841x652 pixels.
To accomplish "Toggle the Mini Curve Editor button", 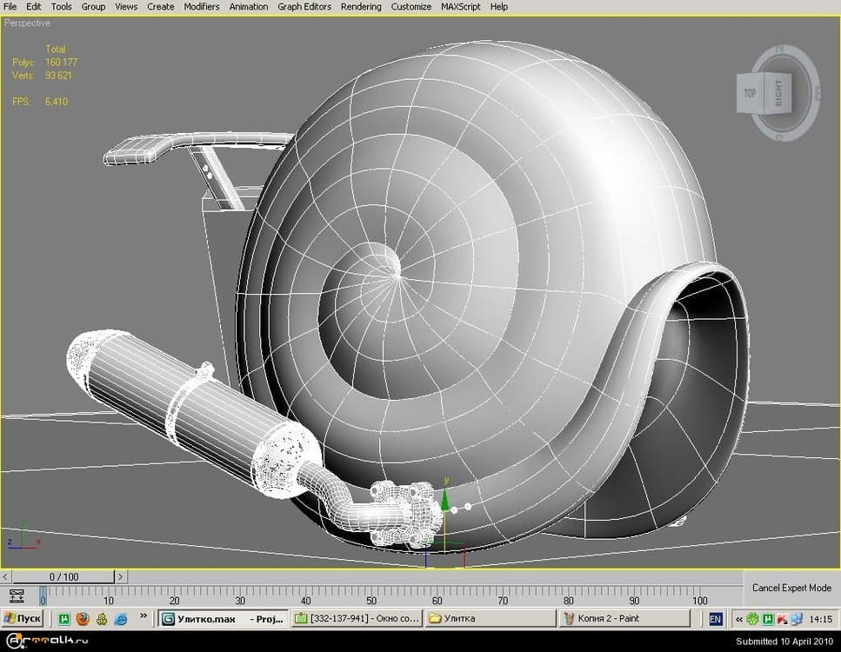I will pos(16,596).
